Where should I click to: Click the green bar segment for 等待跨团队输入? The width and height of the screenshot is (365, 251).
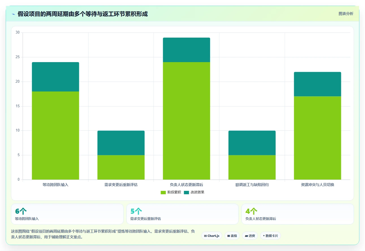click(55, 136)
